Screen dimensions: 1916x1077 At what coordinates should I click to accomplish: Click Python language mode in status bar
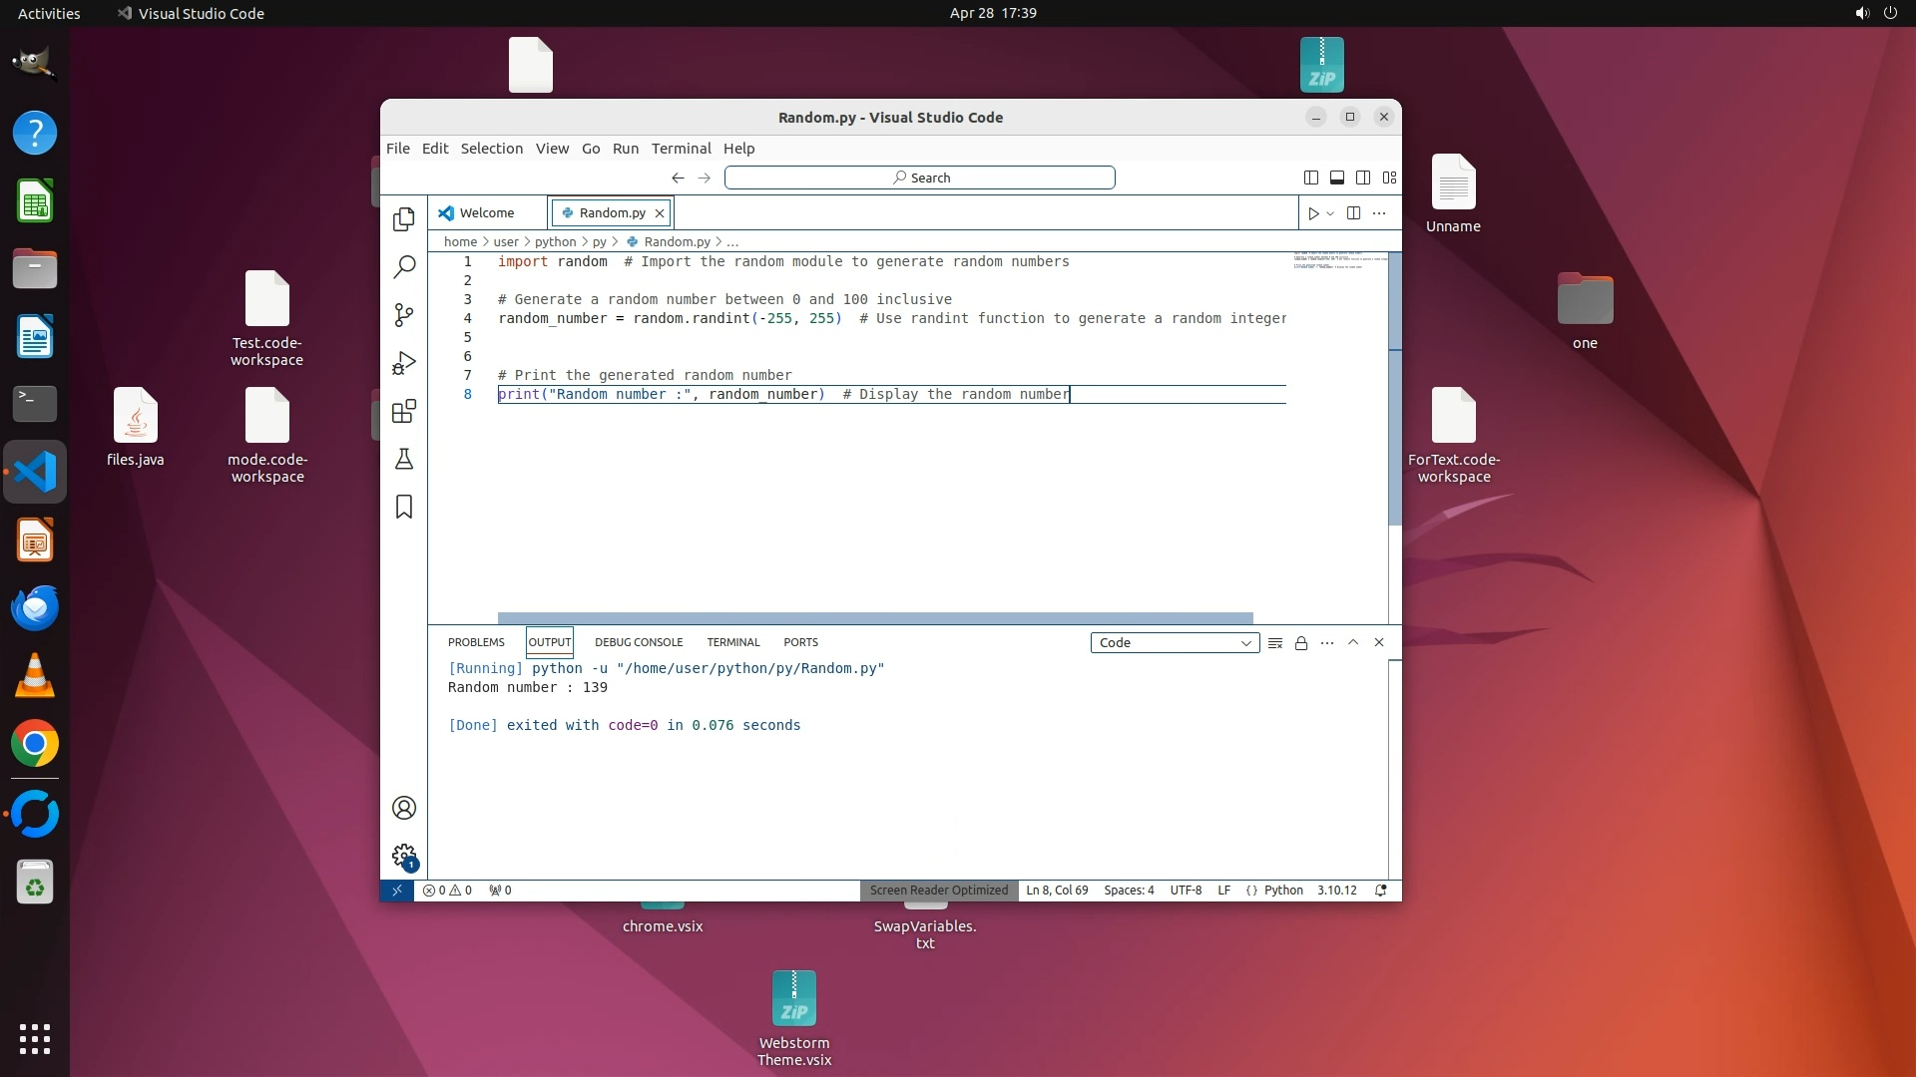(1283, 891)
